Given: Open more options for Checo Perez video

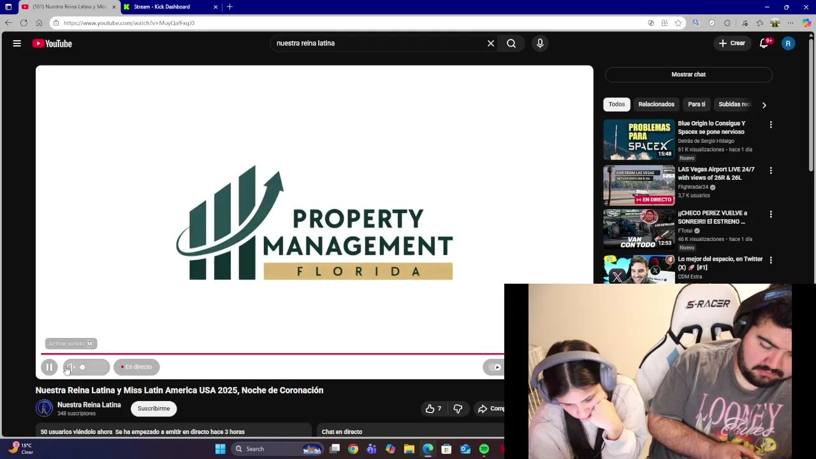Looking at the screenshot, I should (771, 214).
